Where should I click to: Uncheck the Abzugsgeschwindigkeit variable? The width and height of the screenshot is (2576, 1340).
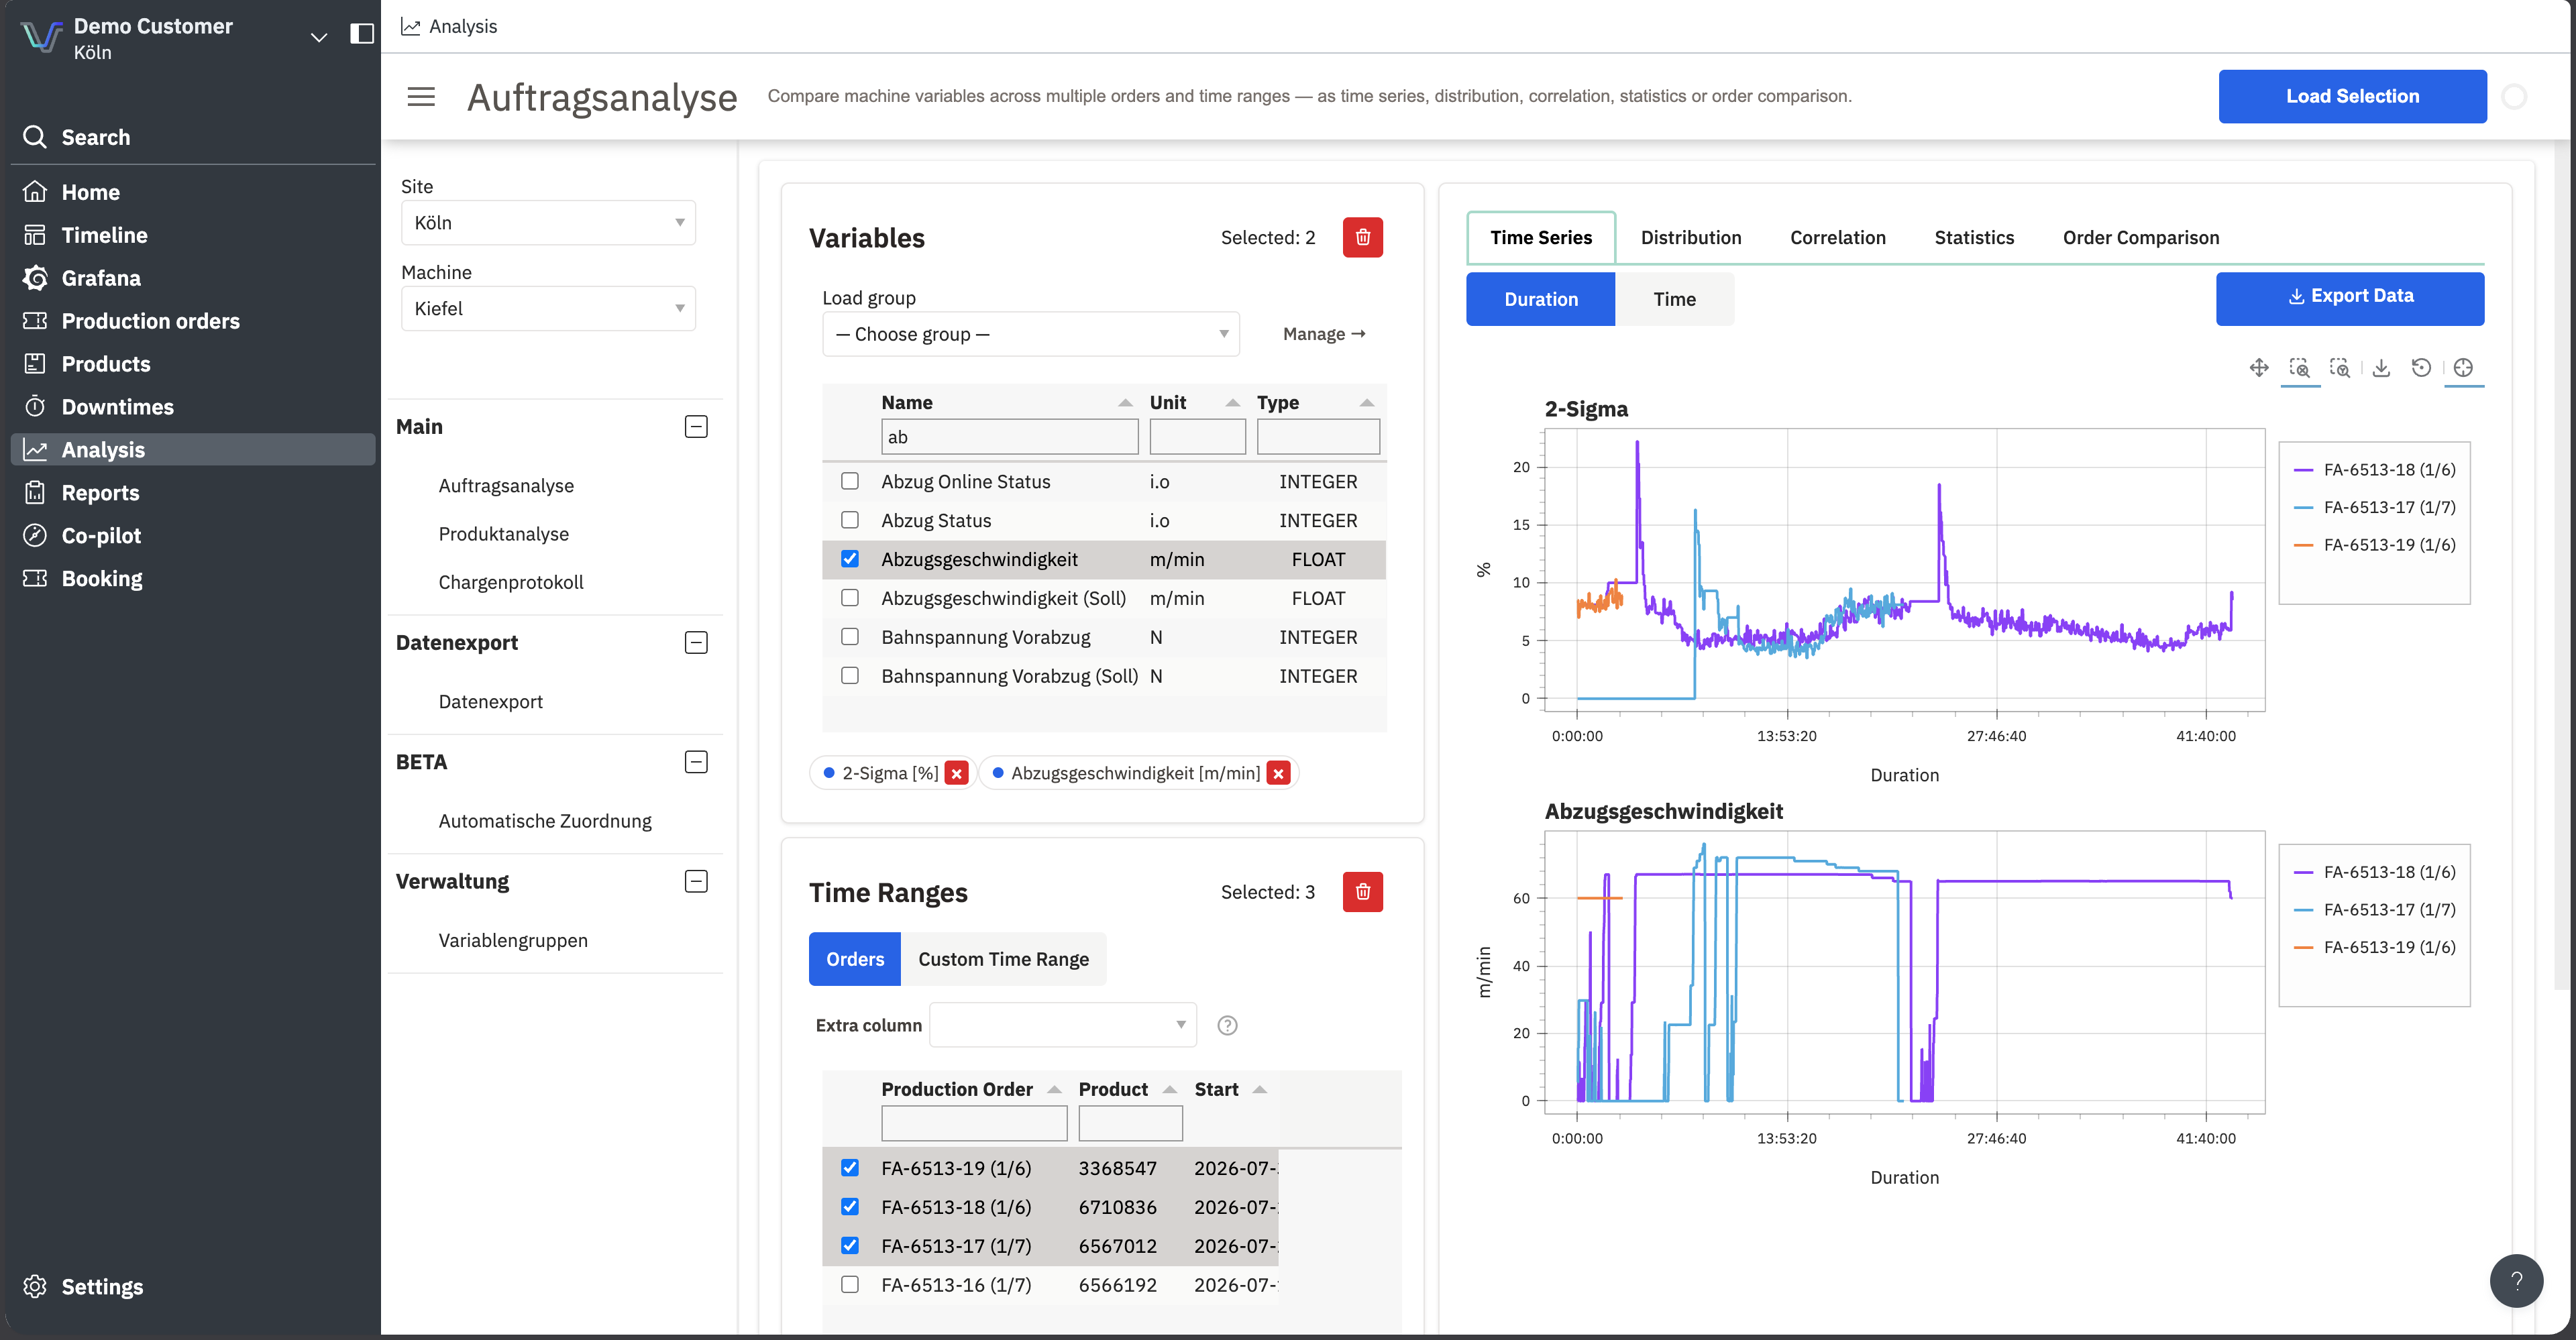850,559
